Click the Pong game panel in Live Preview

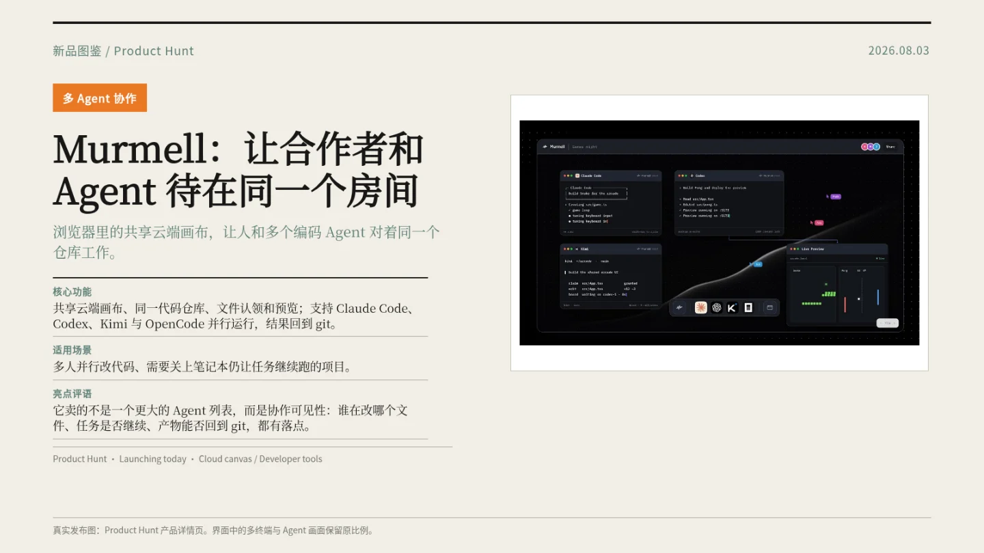click(861, 294)
